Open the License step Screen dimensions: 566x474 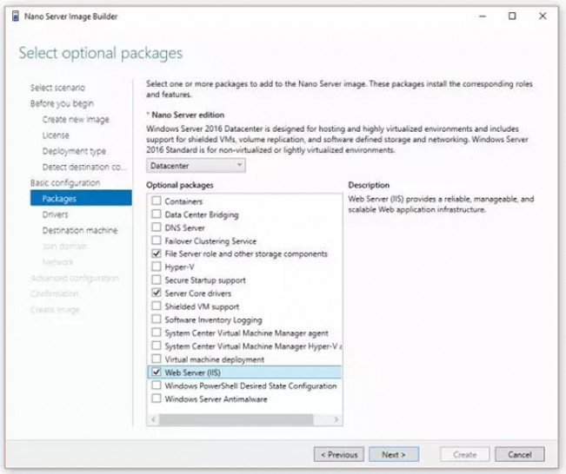pyautogui.click(x=56, y=135)
